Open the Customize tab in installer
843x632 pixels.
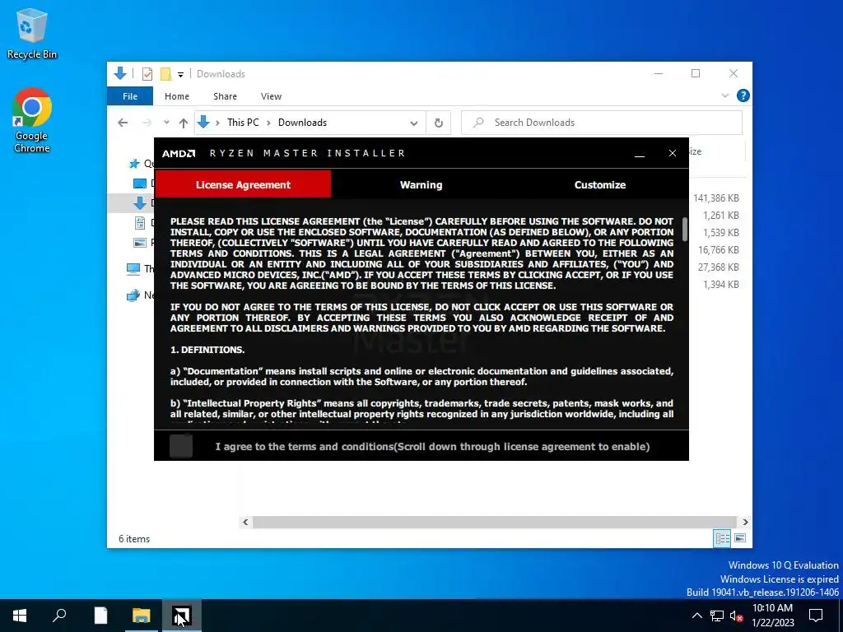(599, 184)
